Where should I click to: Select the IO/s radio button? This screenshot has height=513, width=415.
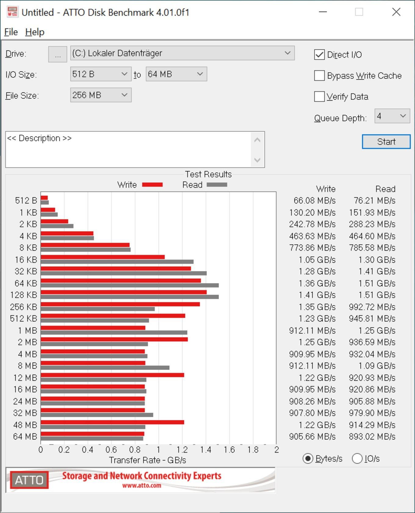(357, 459)
